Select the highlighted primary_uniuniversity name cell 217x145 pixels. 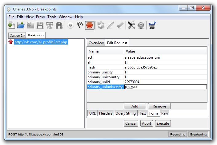coord(106,87)
